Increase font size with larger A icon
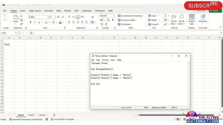Viewport: 223px width, 125px height. [58, 17]
